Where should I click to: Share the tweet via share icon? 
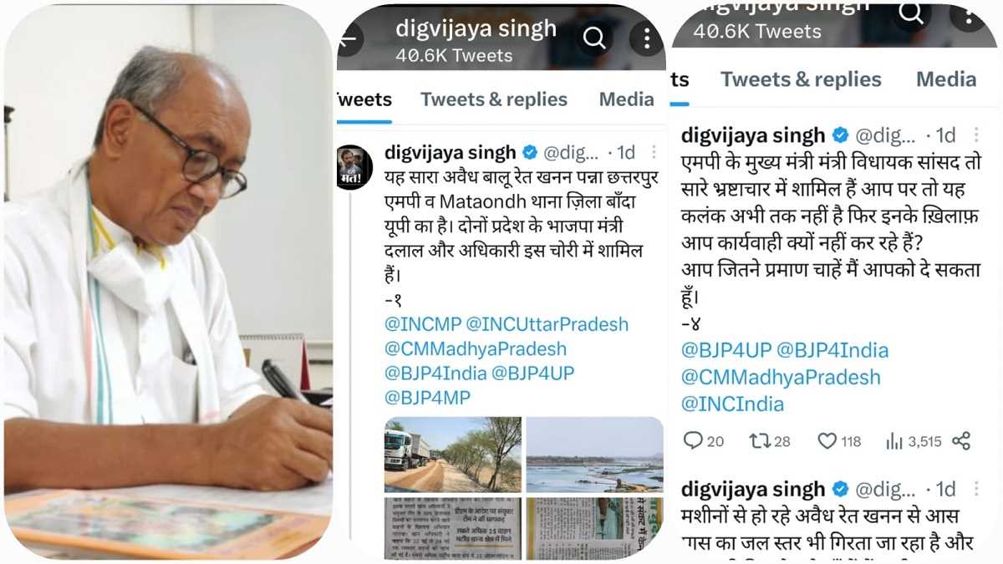pyautogui.click(x=961, y=440)
